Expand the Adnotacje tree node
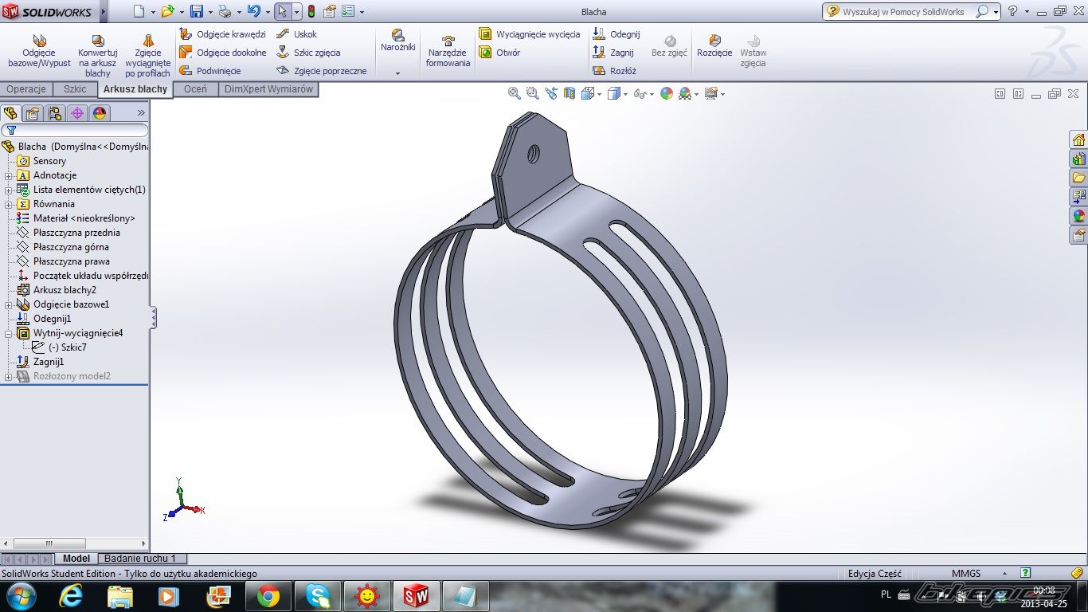This screenshot has height=612, width=1088. (x=9, y=175)
